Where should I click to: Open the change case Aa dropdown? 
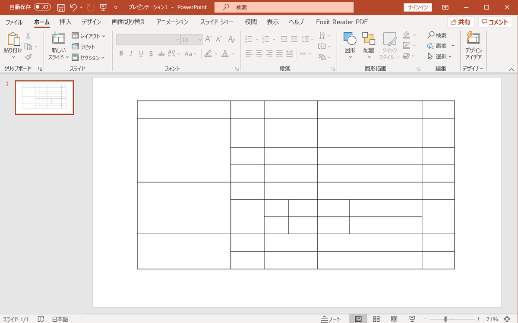(190, 53)
